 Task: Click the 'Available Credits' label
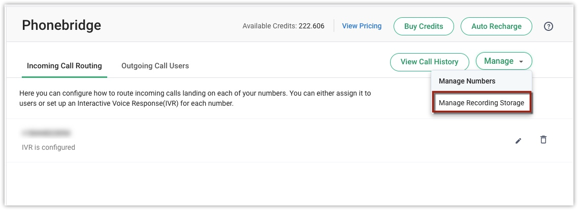(x=269, y=26)
